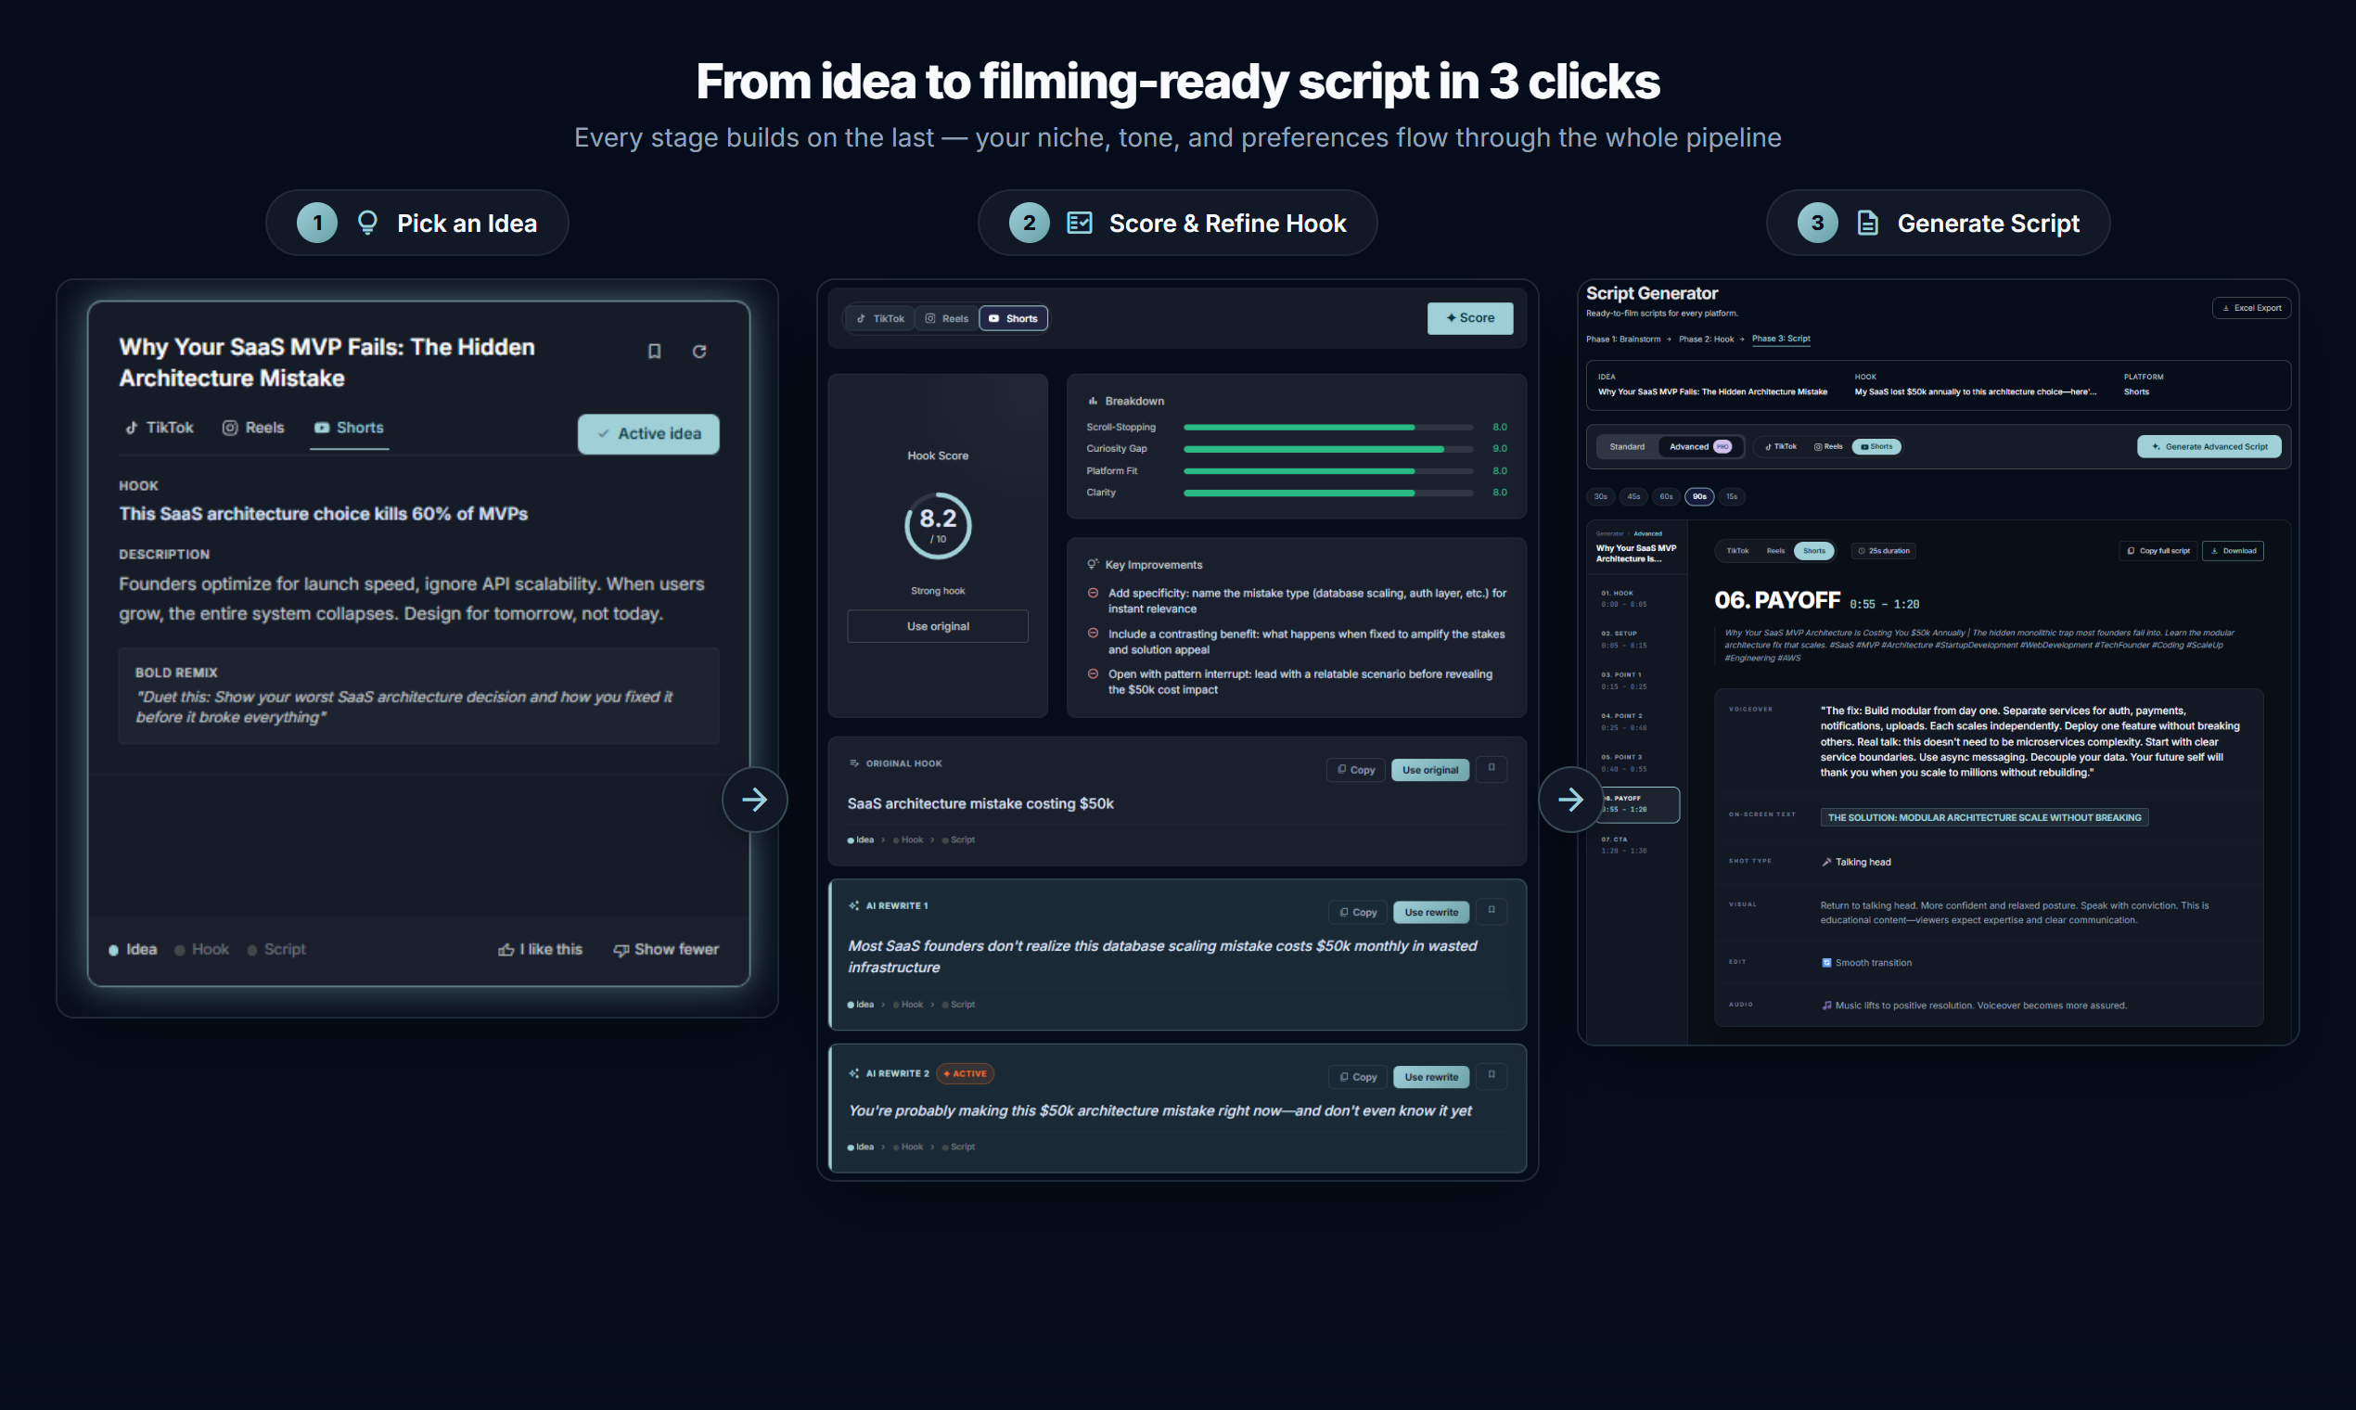Select Shorts in the hook scorer
The width and height of the screenshot is (2356, 1410).
point(1014,318)
